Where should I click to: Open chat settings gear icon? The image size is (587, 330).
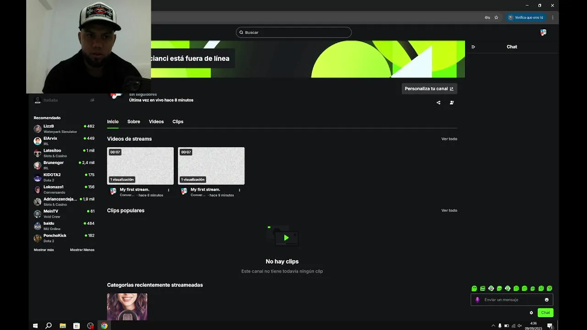pos(531,313)
